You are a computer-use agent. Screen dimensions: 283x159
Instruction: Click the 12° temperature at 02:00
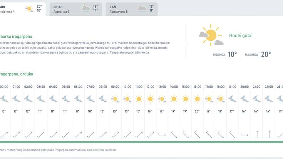28,111
